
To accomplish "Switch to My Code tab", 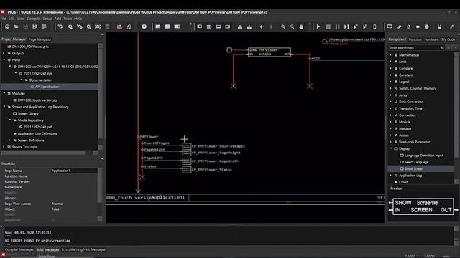I will pos(448,39).
